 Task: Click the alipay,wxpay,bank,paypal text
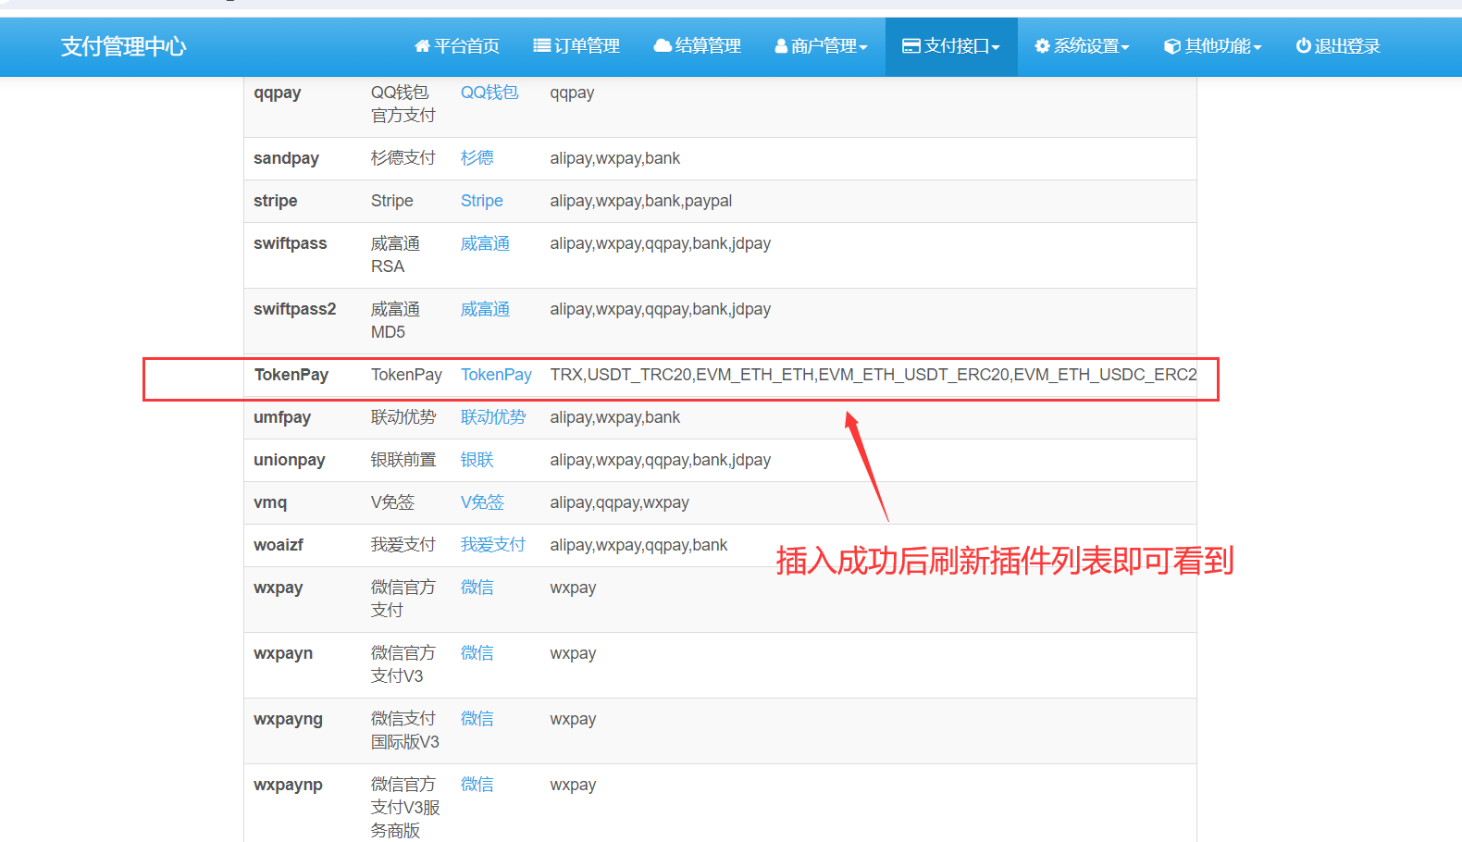point(641,201)
